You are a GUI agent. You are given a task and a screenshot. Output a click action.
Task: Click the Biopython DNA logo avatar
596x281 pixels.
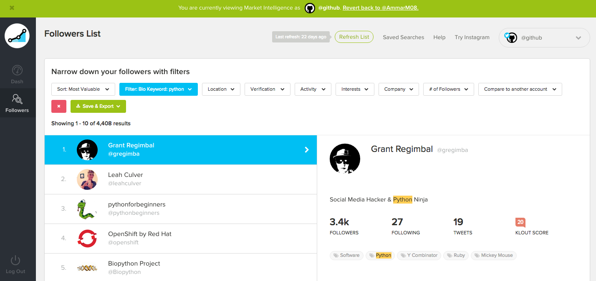click(x=87, y=268)
